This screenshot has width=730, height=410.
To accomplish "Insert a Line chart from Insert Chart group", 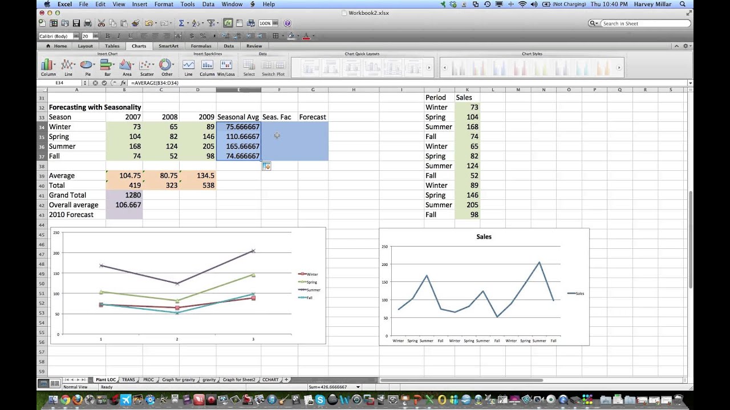I will 68,67.
